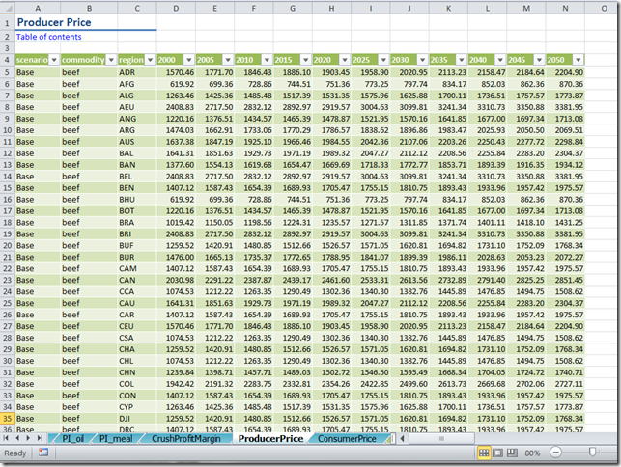Select column D header
Image resolution: width=621 pixels, height=467 pixels.
tap(175, 8)
